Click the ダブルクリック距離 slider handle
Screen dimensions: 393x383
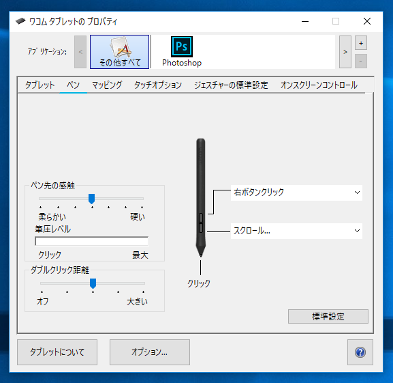pos(93,283)
